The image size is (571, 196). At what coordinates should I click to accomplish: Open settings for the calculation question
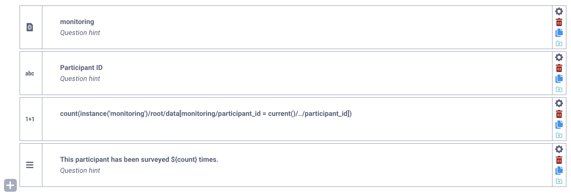pos(559,103)
